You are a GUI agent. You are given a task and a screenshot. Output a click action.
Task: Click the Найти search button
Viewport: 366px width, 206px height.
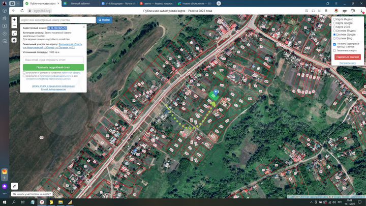104,20
